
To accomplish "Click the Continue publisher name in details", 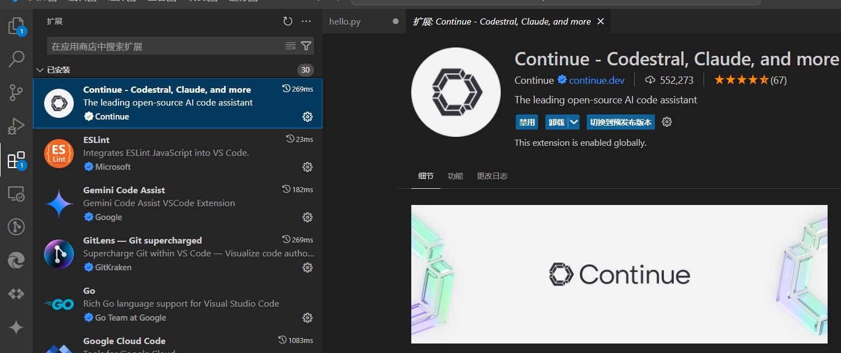I will pyautogui.click(x=534, y=80).
